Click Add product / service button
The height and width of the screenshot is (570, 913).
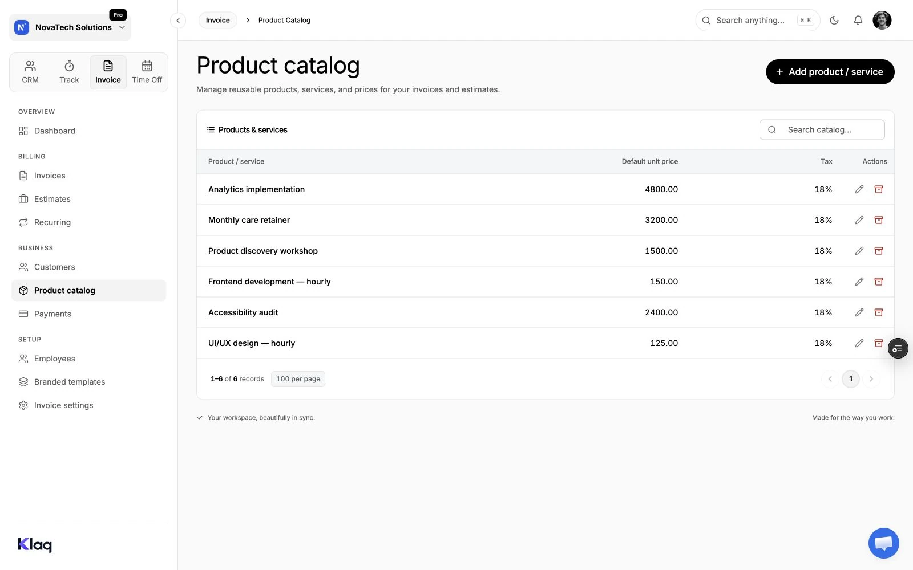[x=830, y=72]
